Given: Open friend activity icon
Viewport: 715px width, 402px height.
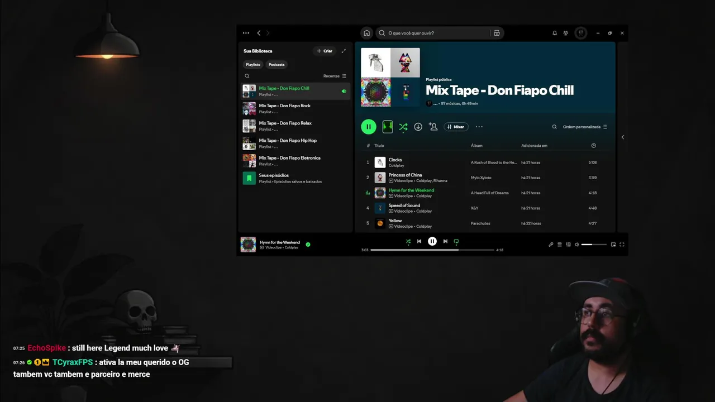Looking at the screenshot, I should pyautogui.click(x=566, y=33).
